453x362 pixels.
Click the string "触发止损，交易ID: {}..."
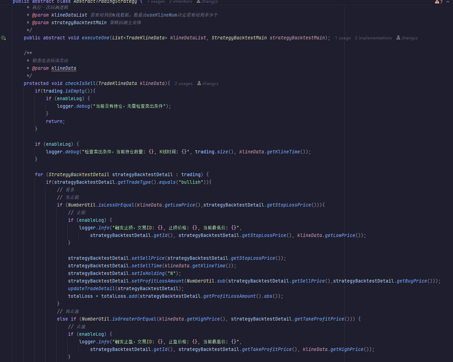[x=176, y=228]
